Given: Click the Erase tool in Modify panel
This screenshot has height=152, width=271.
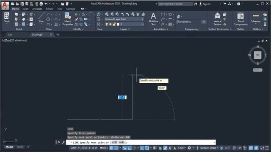Looking at the screenshot, I should pyautogui.click(x=76, y=19).
